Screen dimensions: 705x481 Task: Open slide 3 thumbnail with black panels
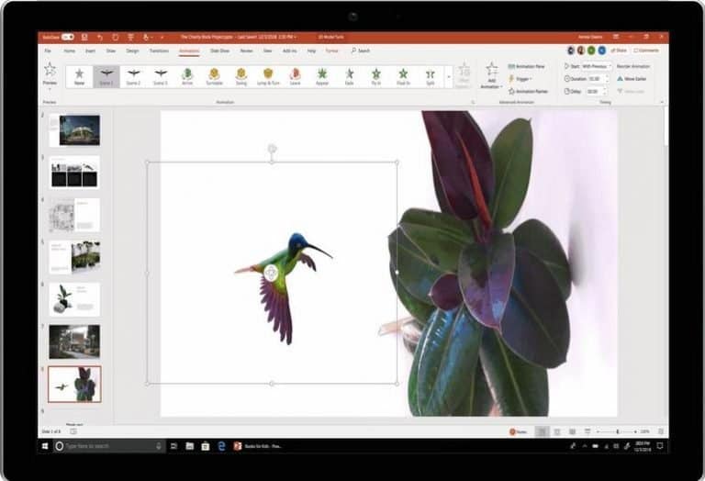click(74, 173)
